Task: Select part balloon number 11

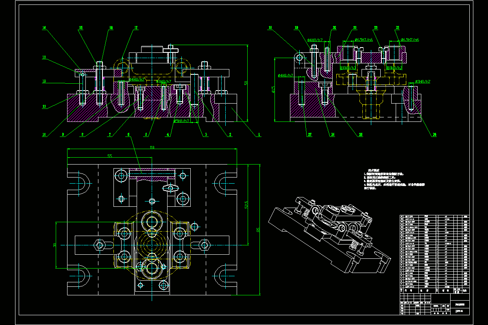Action: 44,106
